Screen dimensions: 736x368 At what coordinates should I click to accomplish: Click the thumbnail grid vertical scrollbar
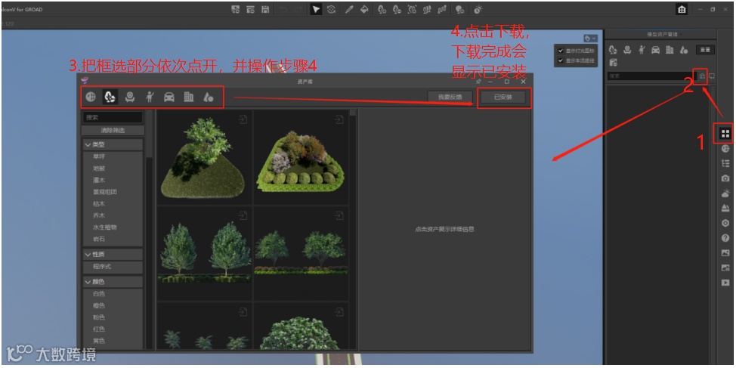pos(353,230)
